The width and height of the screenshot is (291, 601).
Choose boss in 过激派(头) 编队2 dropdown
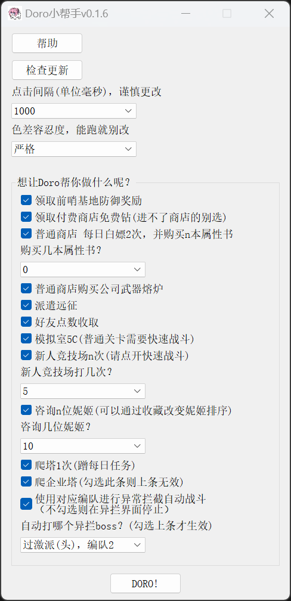tap(83, 545)
